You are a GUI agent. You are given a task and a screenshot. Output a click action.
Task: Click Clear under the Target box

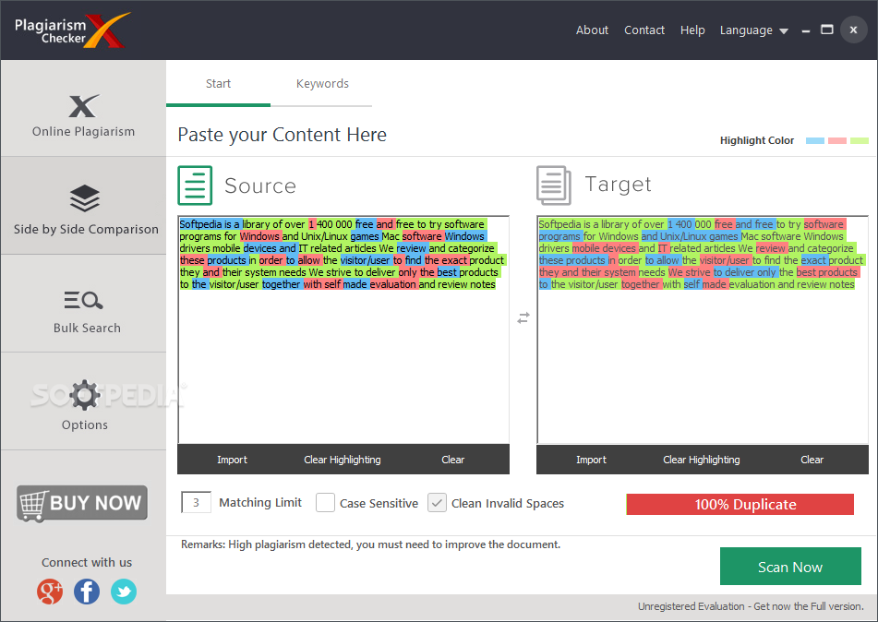pyautogui.click(x=812, y=460)
